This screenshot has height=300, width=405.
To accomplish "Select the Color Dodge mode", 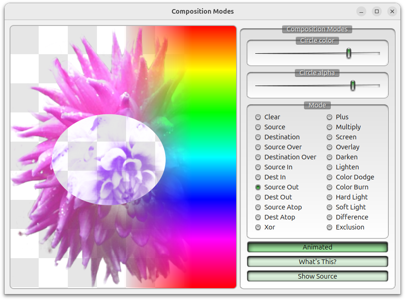I will [329, 177].
